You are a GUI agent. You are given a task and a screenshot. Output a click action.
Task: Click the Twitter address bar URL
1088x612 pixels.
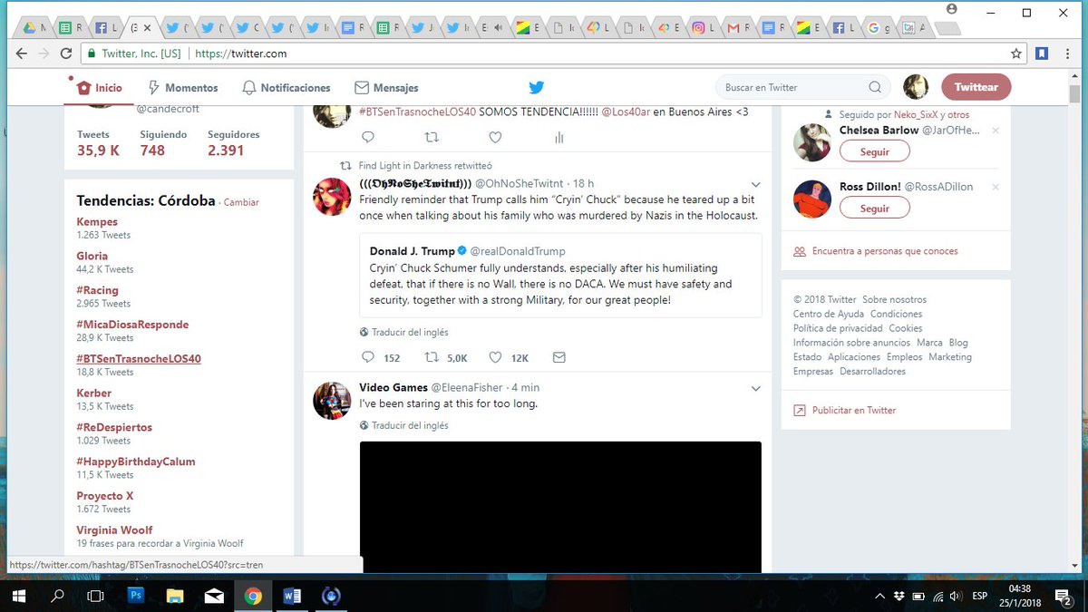(241, 53)
